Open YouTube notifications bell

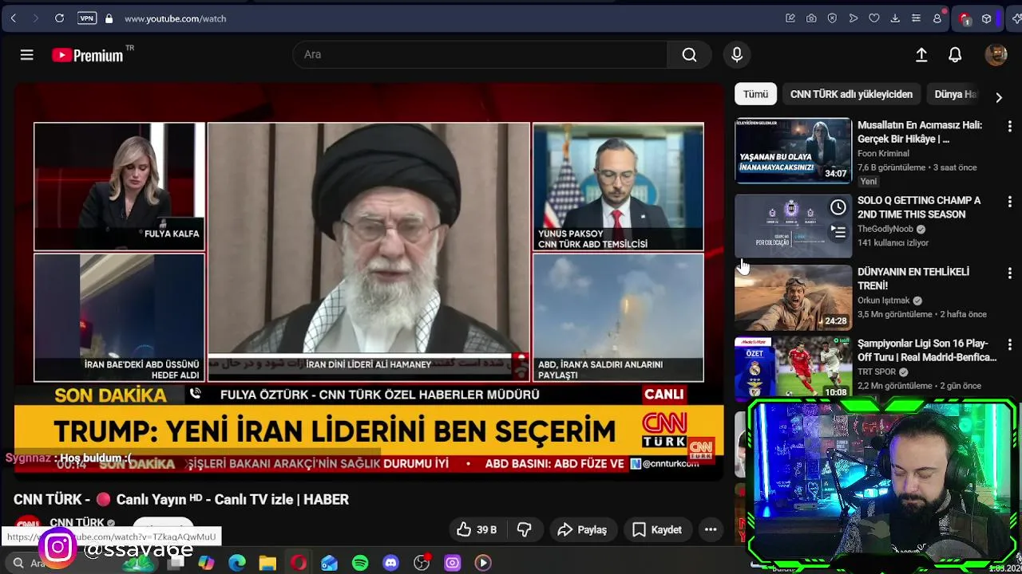point(955,54)
